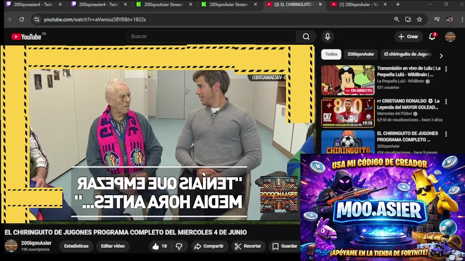This screenshot has height=261, width=465.
Task: Dislike the video with thumbs down
Action: (179, 246)
